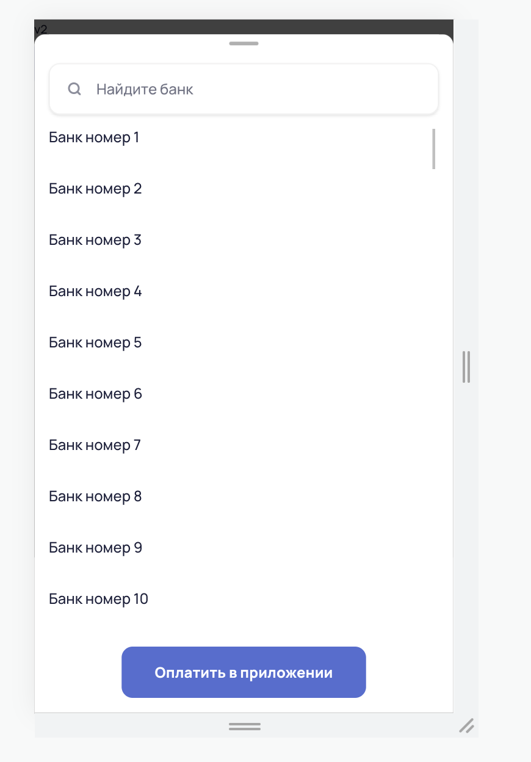Pick Банк номер 9 in the bank list
The height and width of the screenshot is (762, 531).
click(x=95, y=548)
